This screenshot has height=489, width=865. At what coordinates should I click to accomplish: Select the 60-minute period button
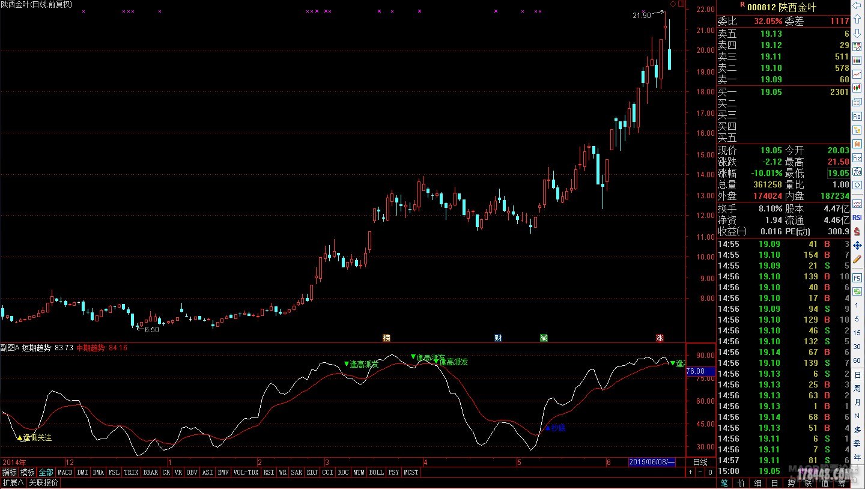coord(857,360)
